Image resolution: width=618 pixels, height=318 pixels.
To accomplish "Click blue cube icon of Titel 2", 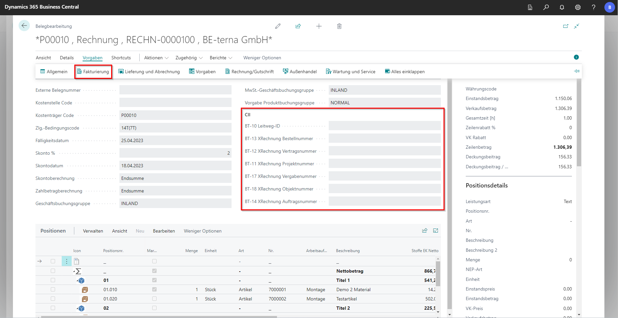I will [82, 308].
